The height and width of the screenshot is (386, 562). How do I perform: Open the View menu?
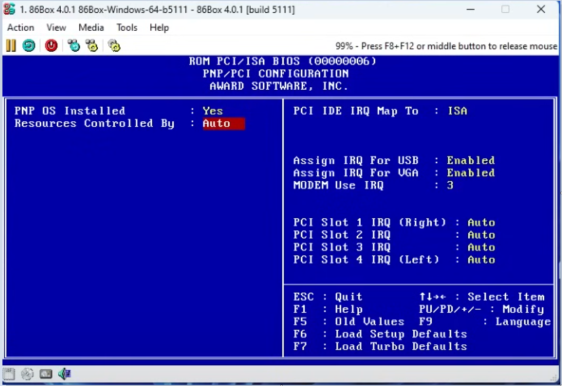(x=56, y=27)
